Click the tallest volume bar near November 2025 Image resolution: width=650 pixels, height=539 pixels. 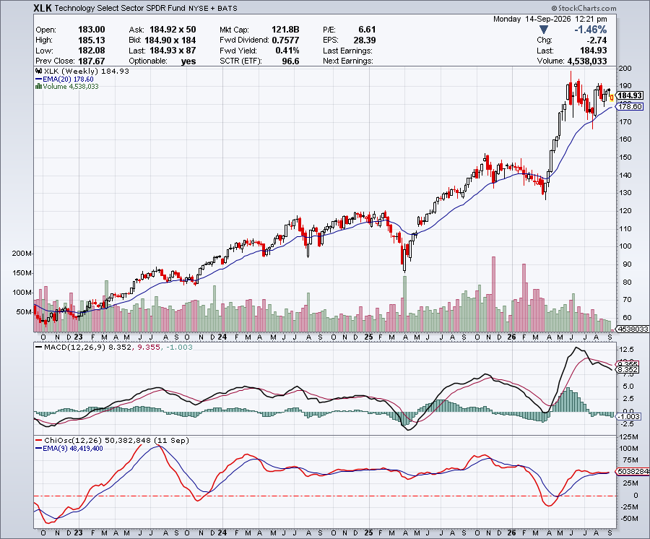[x=493, y=294]
